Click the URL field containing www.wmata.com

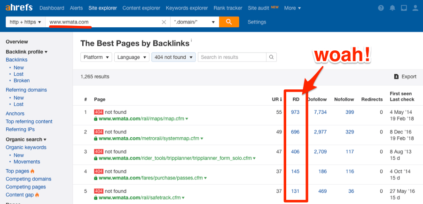[x=108, y=22]
